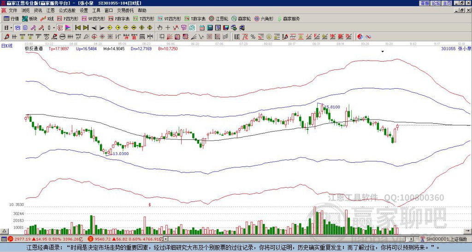Open the 9P四方形 tool
The width and height of the screenshot is (472, 252).
click(93, 18)
